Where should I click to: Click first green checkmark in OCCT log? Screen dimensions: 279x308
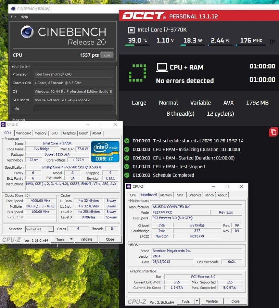tap(127, 141)
